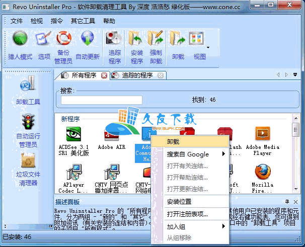305x247 pixels.
Task: Click the program list scroll down arrow
Action: coord(296,189)
